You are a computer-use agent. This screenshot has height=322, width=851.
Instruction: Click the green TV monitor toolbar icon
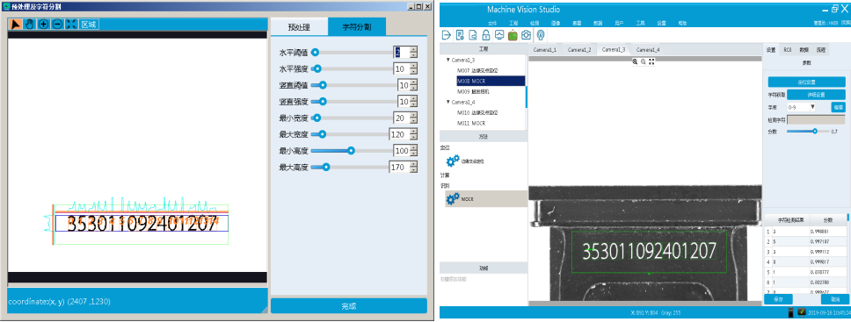(x=513, y=35)
